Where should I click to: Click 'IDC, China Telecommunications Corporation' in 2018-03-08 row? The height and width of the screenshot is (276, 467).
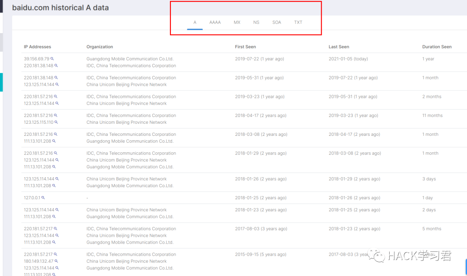131,134
